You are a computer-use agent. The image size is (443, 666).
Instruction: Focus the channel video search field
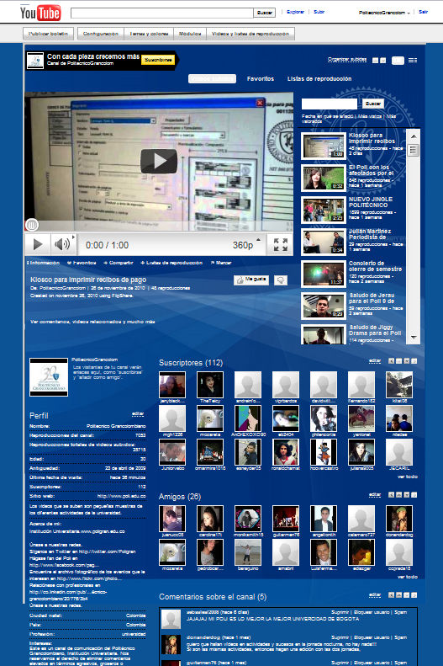[x=329, y=104]
